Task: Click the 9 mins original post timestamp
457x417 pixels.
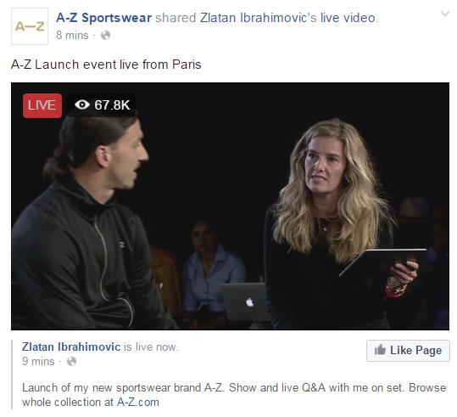Action: tap(38, 362)
